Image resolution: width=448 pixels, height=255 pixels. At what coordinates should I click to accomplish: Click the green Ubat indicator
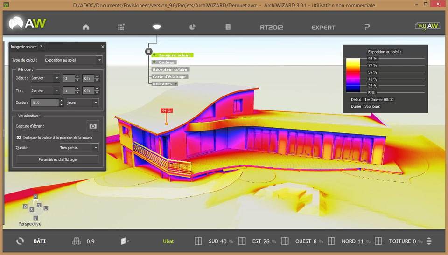[x=168, y=241]
